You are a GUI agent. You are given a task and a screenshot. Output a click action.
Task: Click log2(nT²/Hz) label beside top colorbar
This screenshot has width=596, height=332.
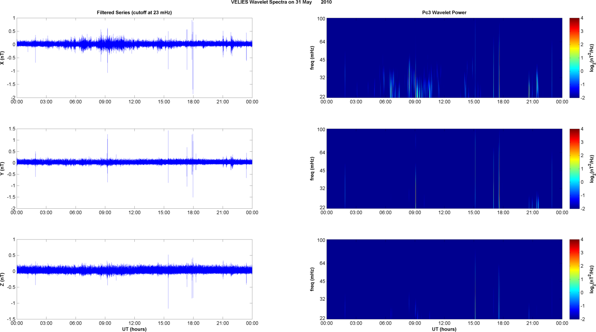(x=592, y=58)
